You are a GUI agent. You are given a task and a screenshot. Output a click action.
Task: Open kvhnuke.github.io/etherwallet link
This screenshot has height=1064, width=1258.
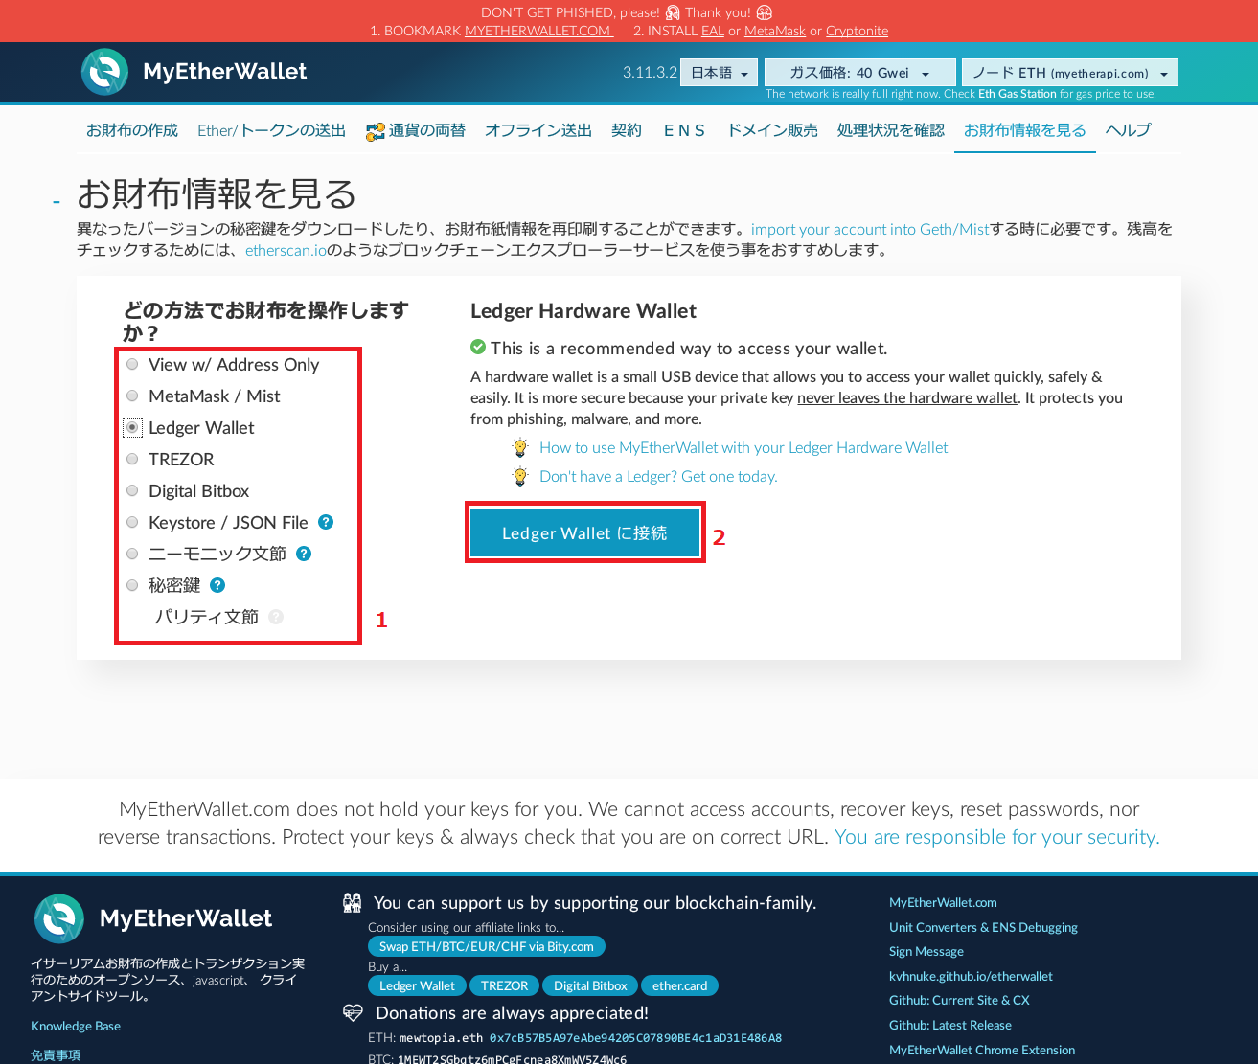pos(971,976)
